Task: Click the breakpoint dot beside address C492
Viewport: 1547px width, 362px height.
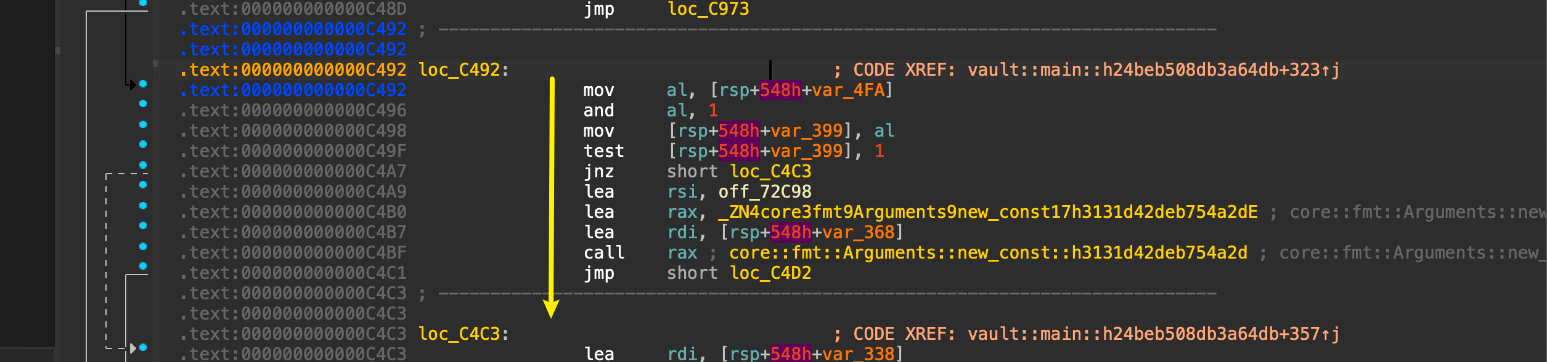Action: [143, 84]
